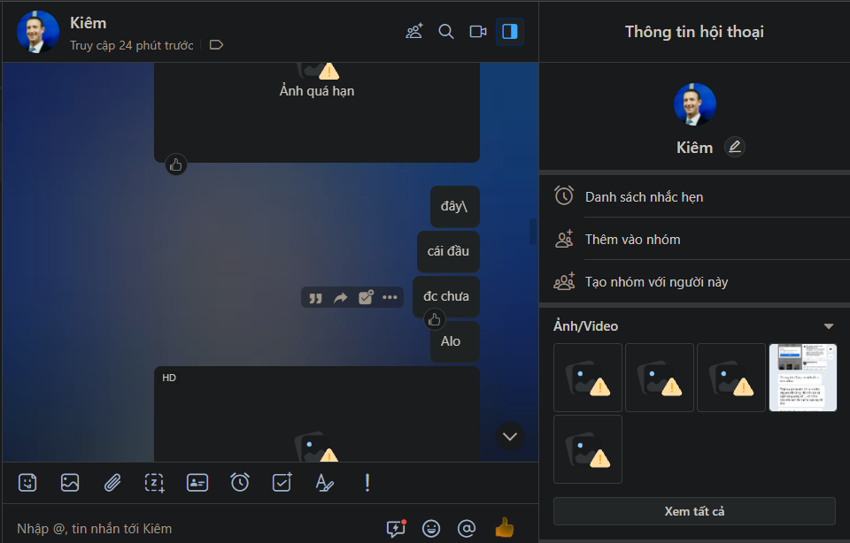Collapse the Ảnh/Video section
The height and width of the screenshot is (543, 850).
click(x=829, y=326)
